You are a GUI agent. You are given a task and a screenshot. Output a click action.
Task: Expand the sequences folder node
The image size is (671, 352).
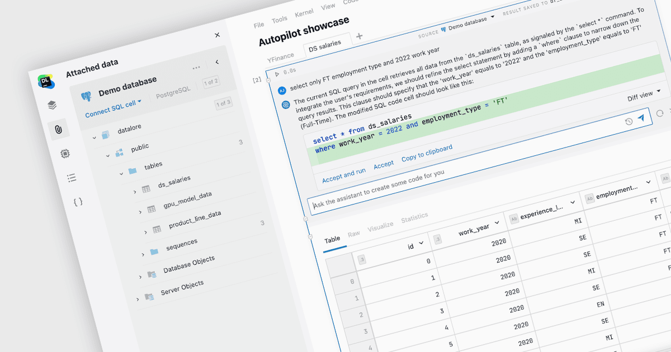tap(143, 254)
